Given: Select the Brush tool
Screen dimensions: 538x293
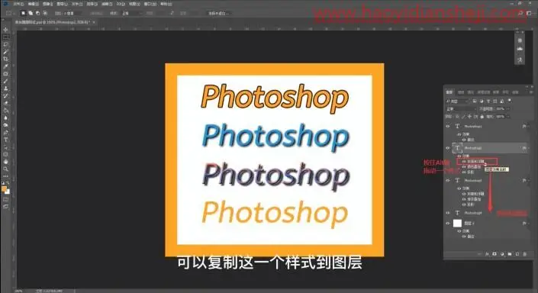Looking at the screenshot, I should pyautogui.click(x=6, y=81).
